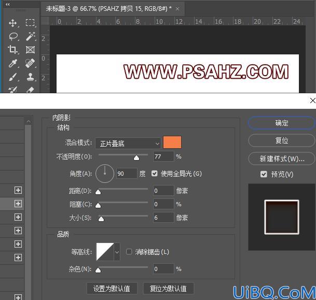This screenshot has height=300, width=316.
Task: Click 设置为默认值 button
Action: pos(112,289)
